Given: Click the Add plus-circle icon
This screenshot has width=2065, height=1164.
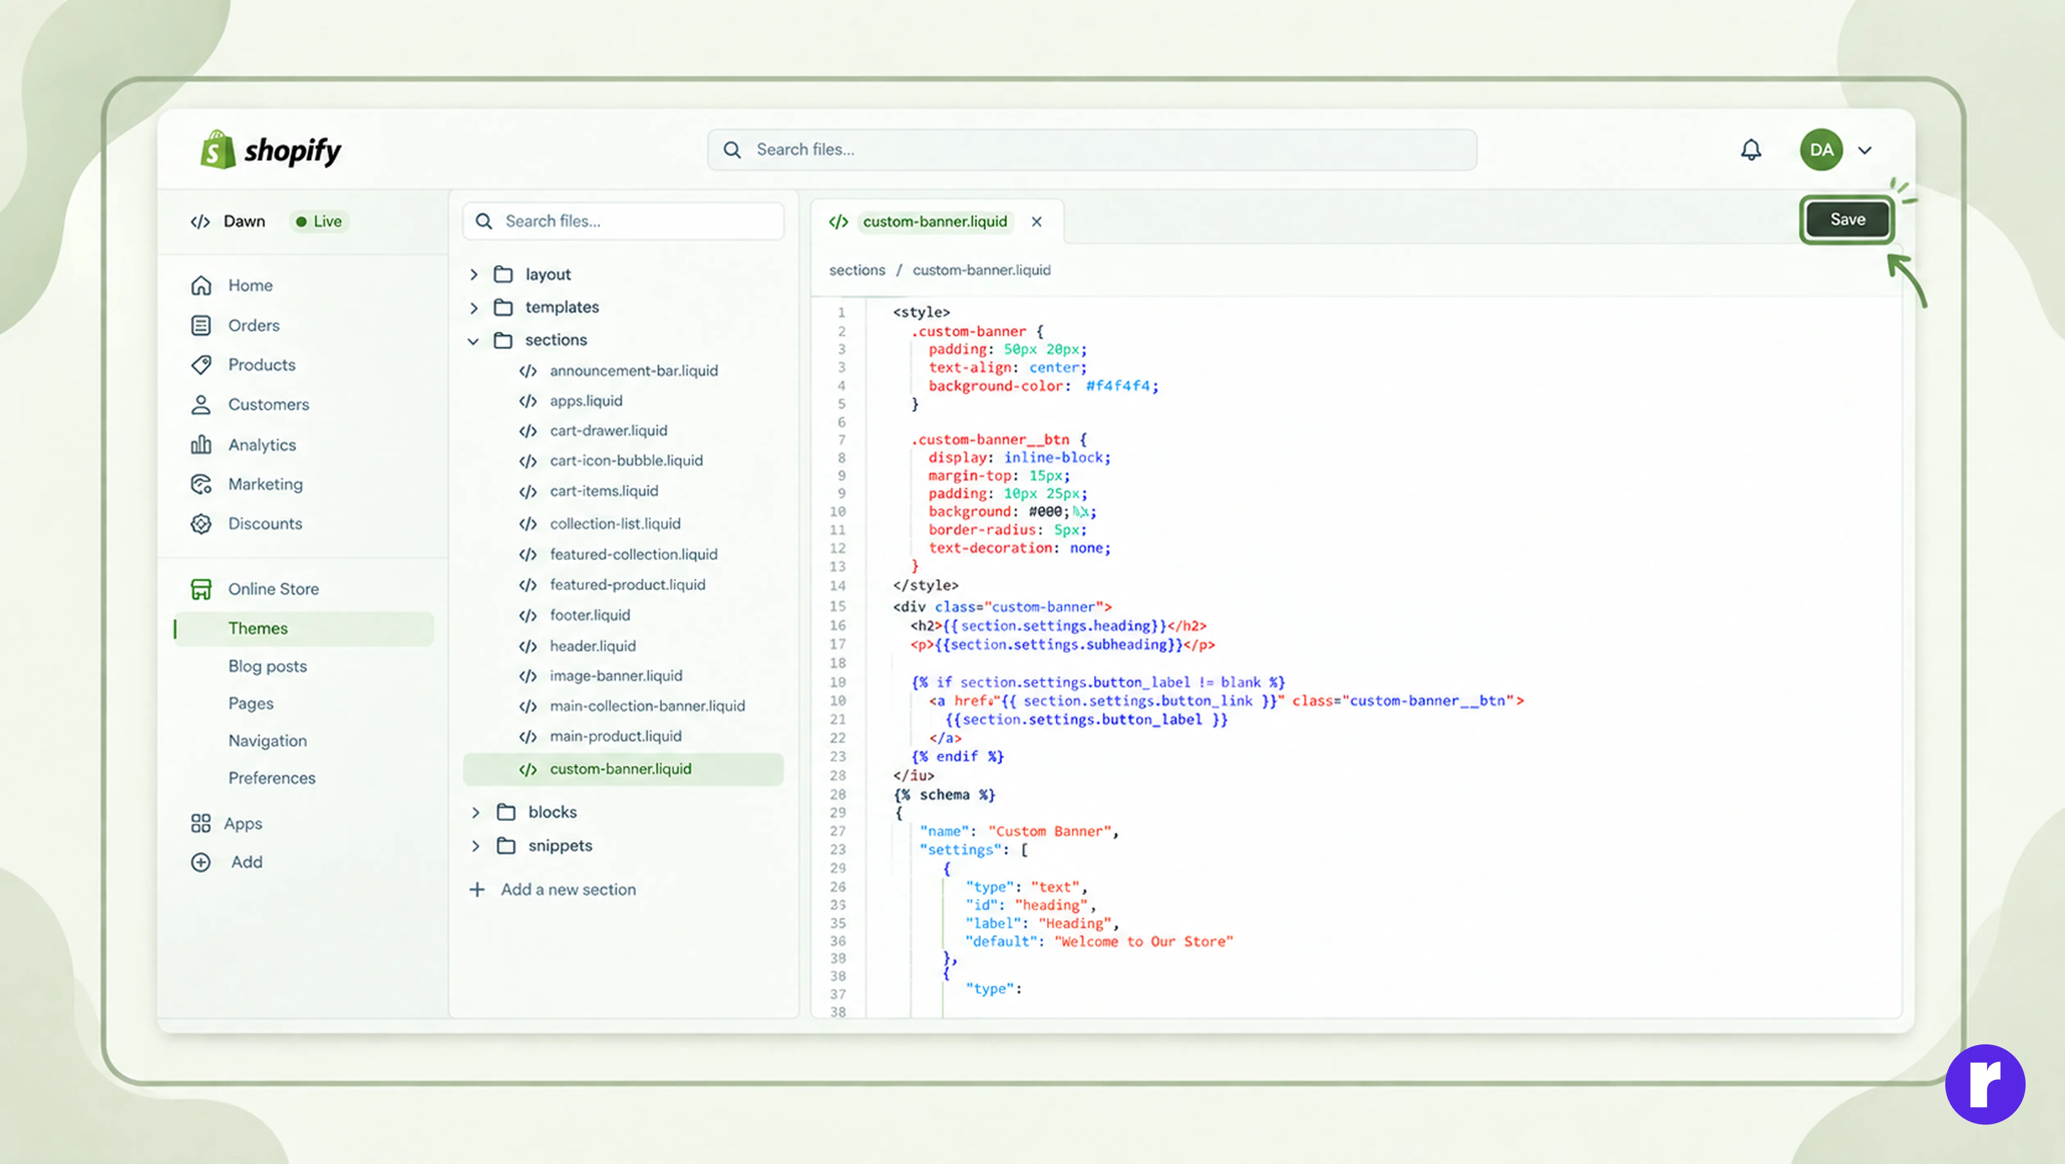Looking at the screenshot, I should point(201,862).
